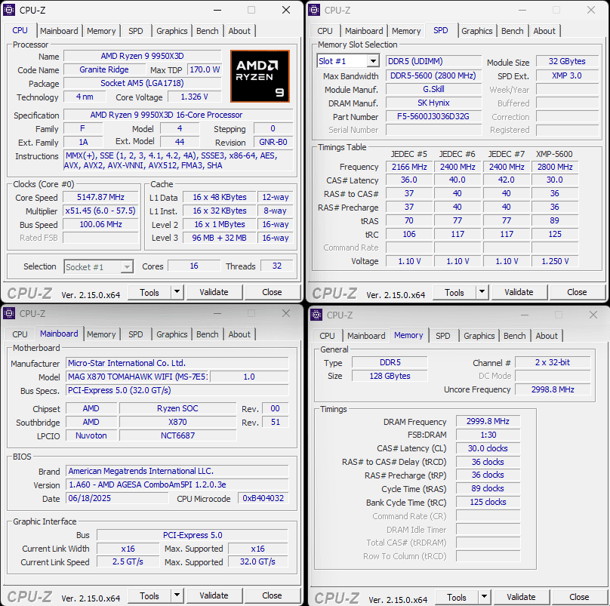Screen dimensions: 610x606
Task: Click Close button in CPU window
Action: pos(272,292)
